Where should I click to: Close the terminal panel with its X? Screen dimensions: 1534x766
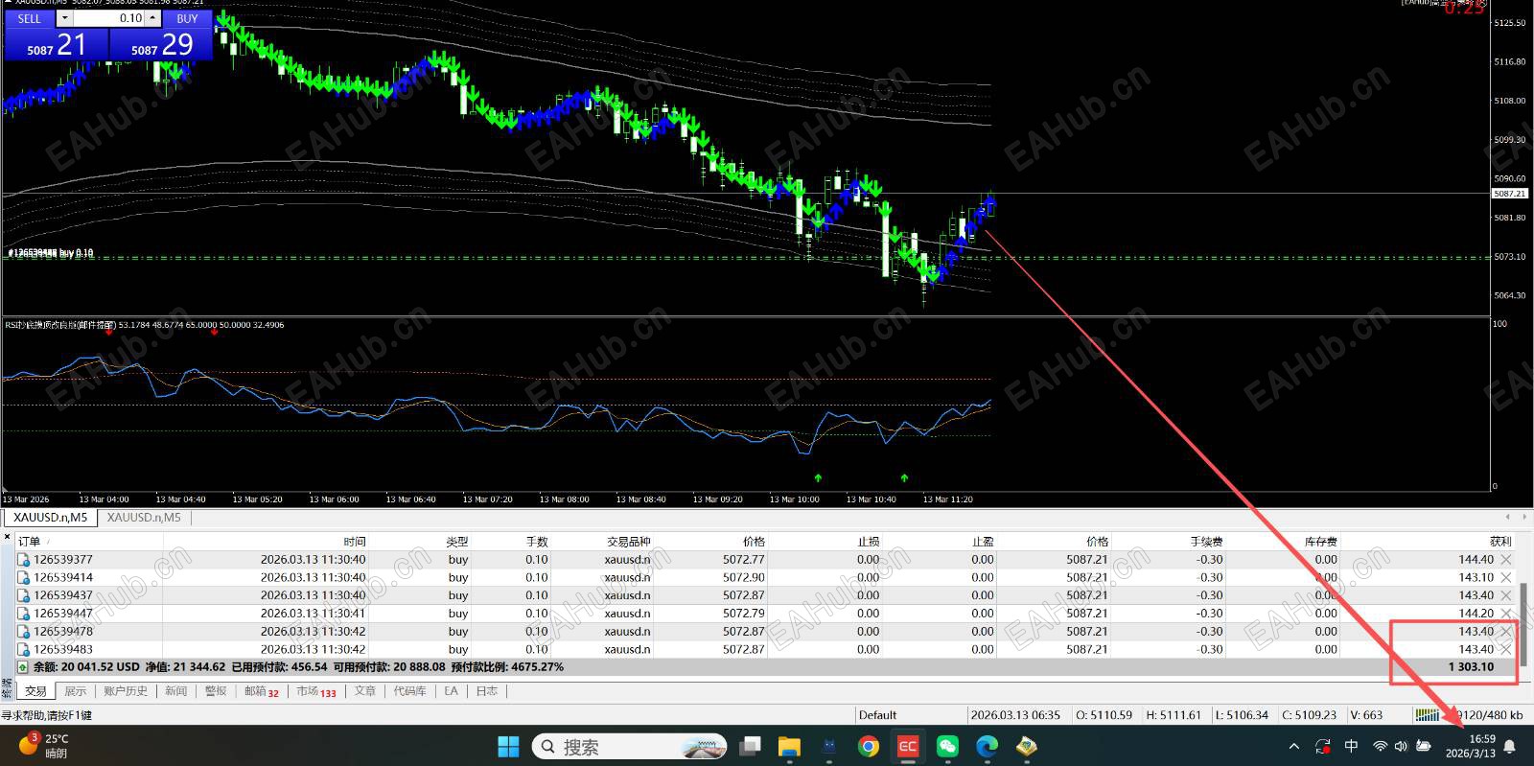pyautogui.click(x=7, y=539)
